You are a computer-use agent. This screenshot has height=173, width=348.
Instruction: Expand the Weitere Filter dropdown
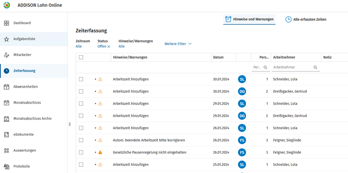pos(178,44)
